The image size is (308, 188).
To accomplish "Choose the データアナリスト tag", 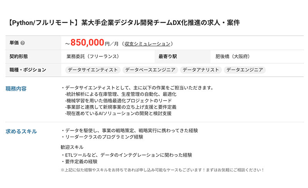I will [201, 70].
